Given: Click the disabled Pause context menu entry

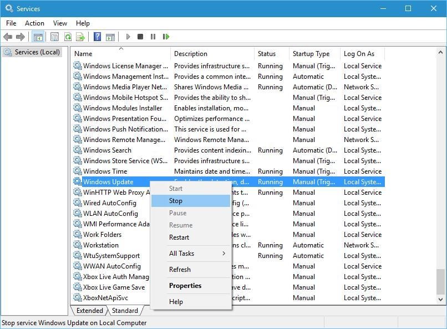Looking at the screenshot, I should point(191,213).
